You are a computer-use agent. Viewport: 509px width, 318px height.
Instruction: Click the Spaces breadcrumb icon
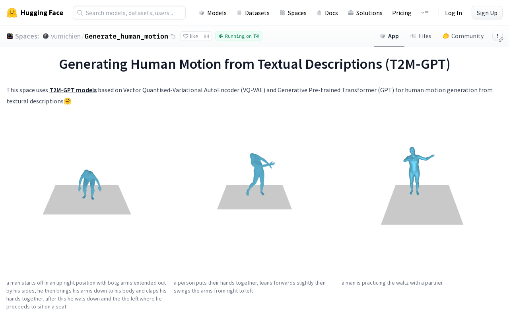pos(10,36)
